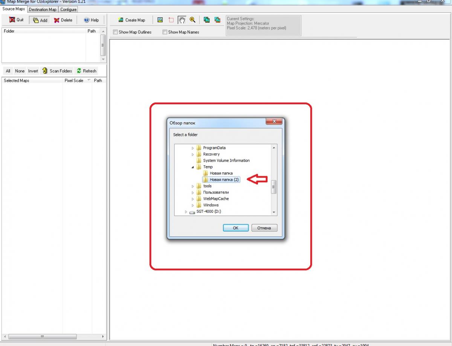Click the green Refresh icon
452x346 pixels.
click(79, 71)
